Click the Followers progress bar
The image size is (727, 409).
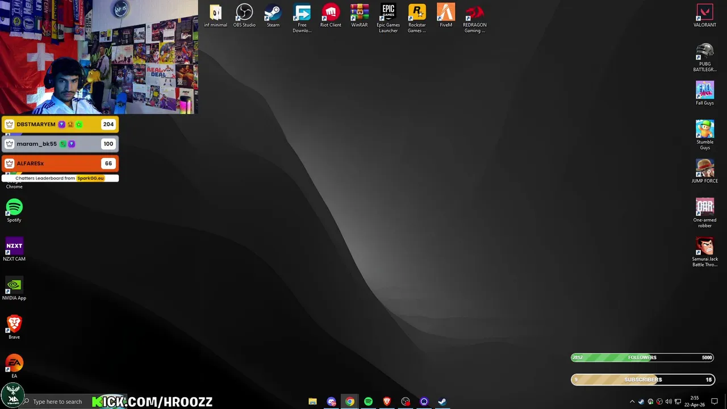pyautogui.click(x=642, y=357)
